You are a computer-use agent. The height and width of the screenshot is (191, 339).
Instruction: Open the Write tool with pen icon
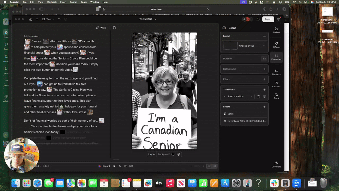pyautogui.click(x=101, y=28)
